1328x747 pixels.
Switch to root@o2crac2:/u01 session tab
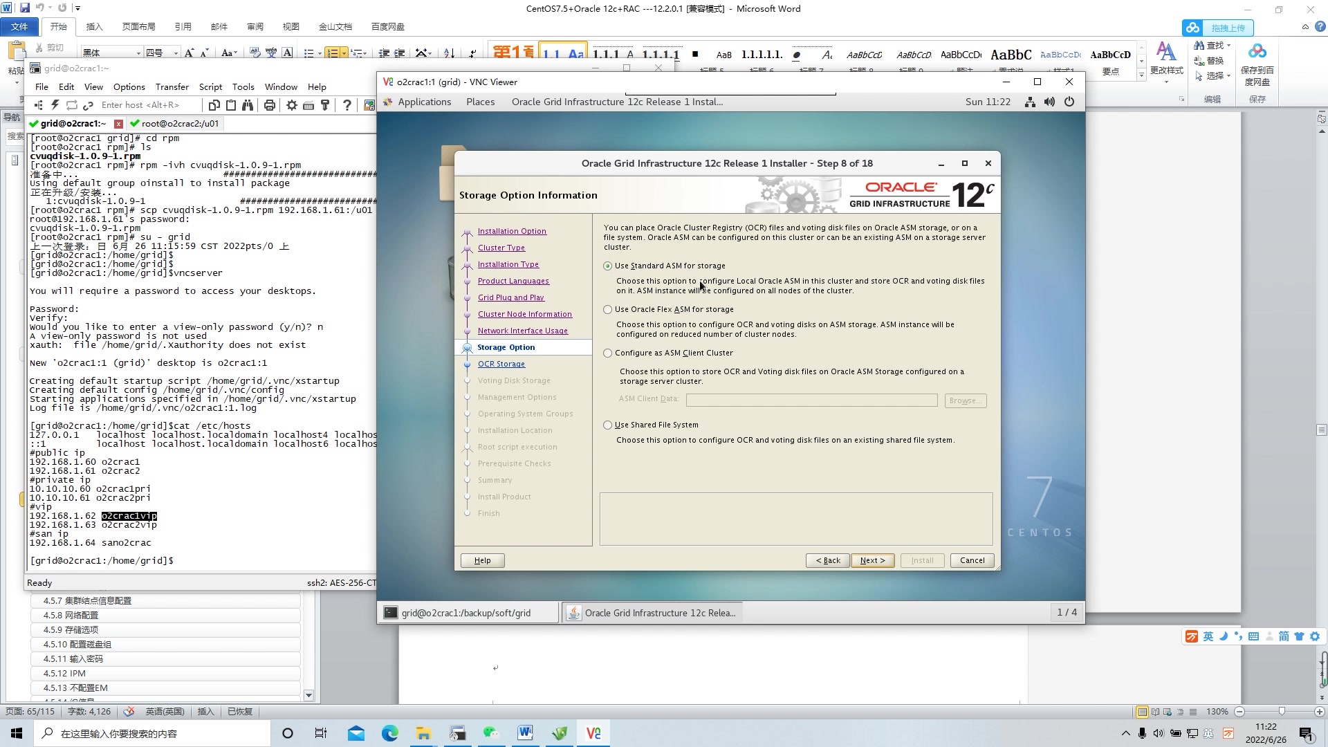(x=174, y=124)
